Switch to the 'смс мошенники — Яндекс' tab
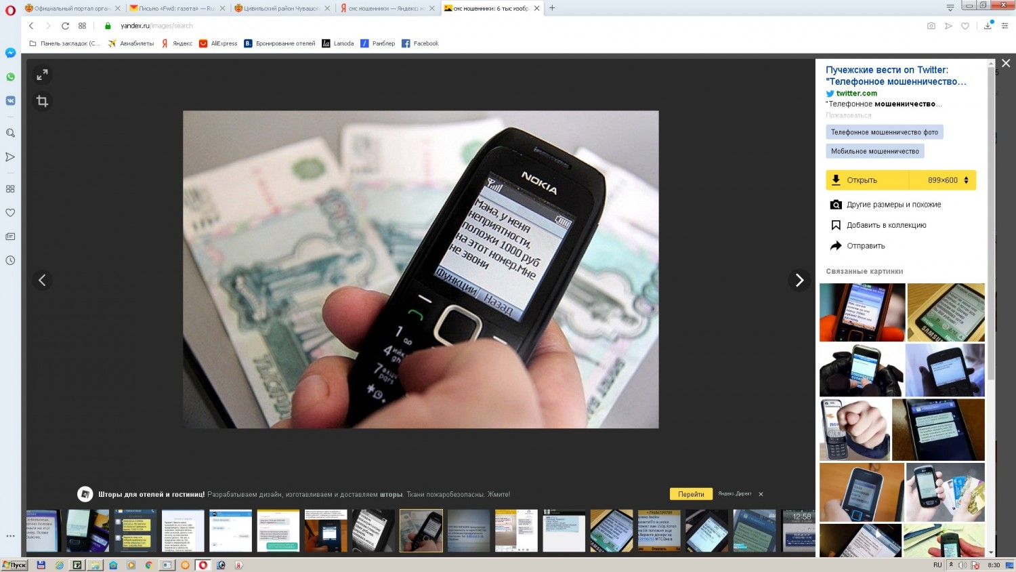 pos(387,8)
